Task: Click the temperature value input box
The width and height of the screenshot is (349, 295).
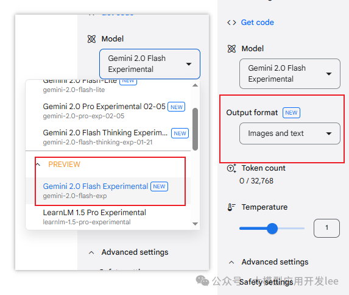Action: click(326, 228)
